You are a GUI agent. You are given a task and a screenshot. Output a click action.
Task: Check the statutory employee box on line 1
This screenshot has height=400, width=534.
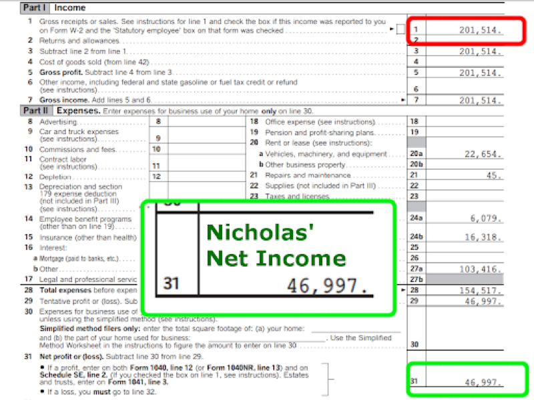(400, 29)
